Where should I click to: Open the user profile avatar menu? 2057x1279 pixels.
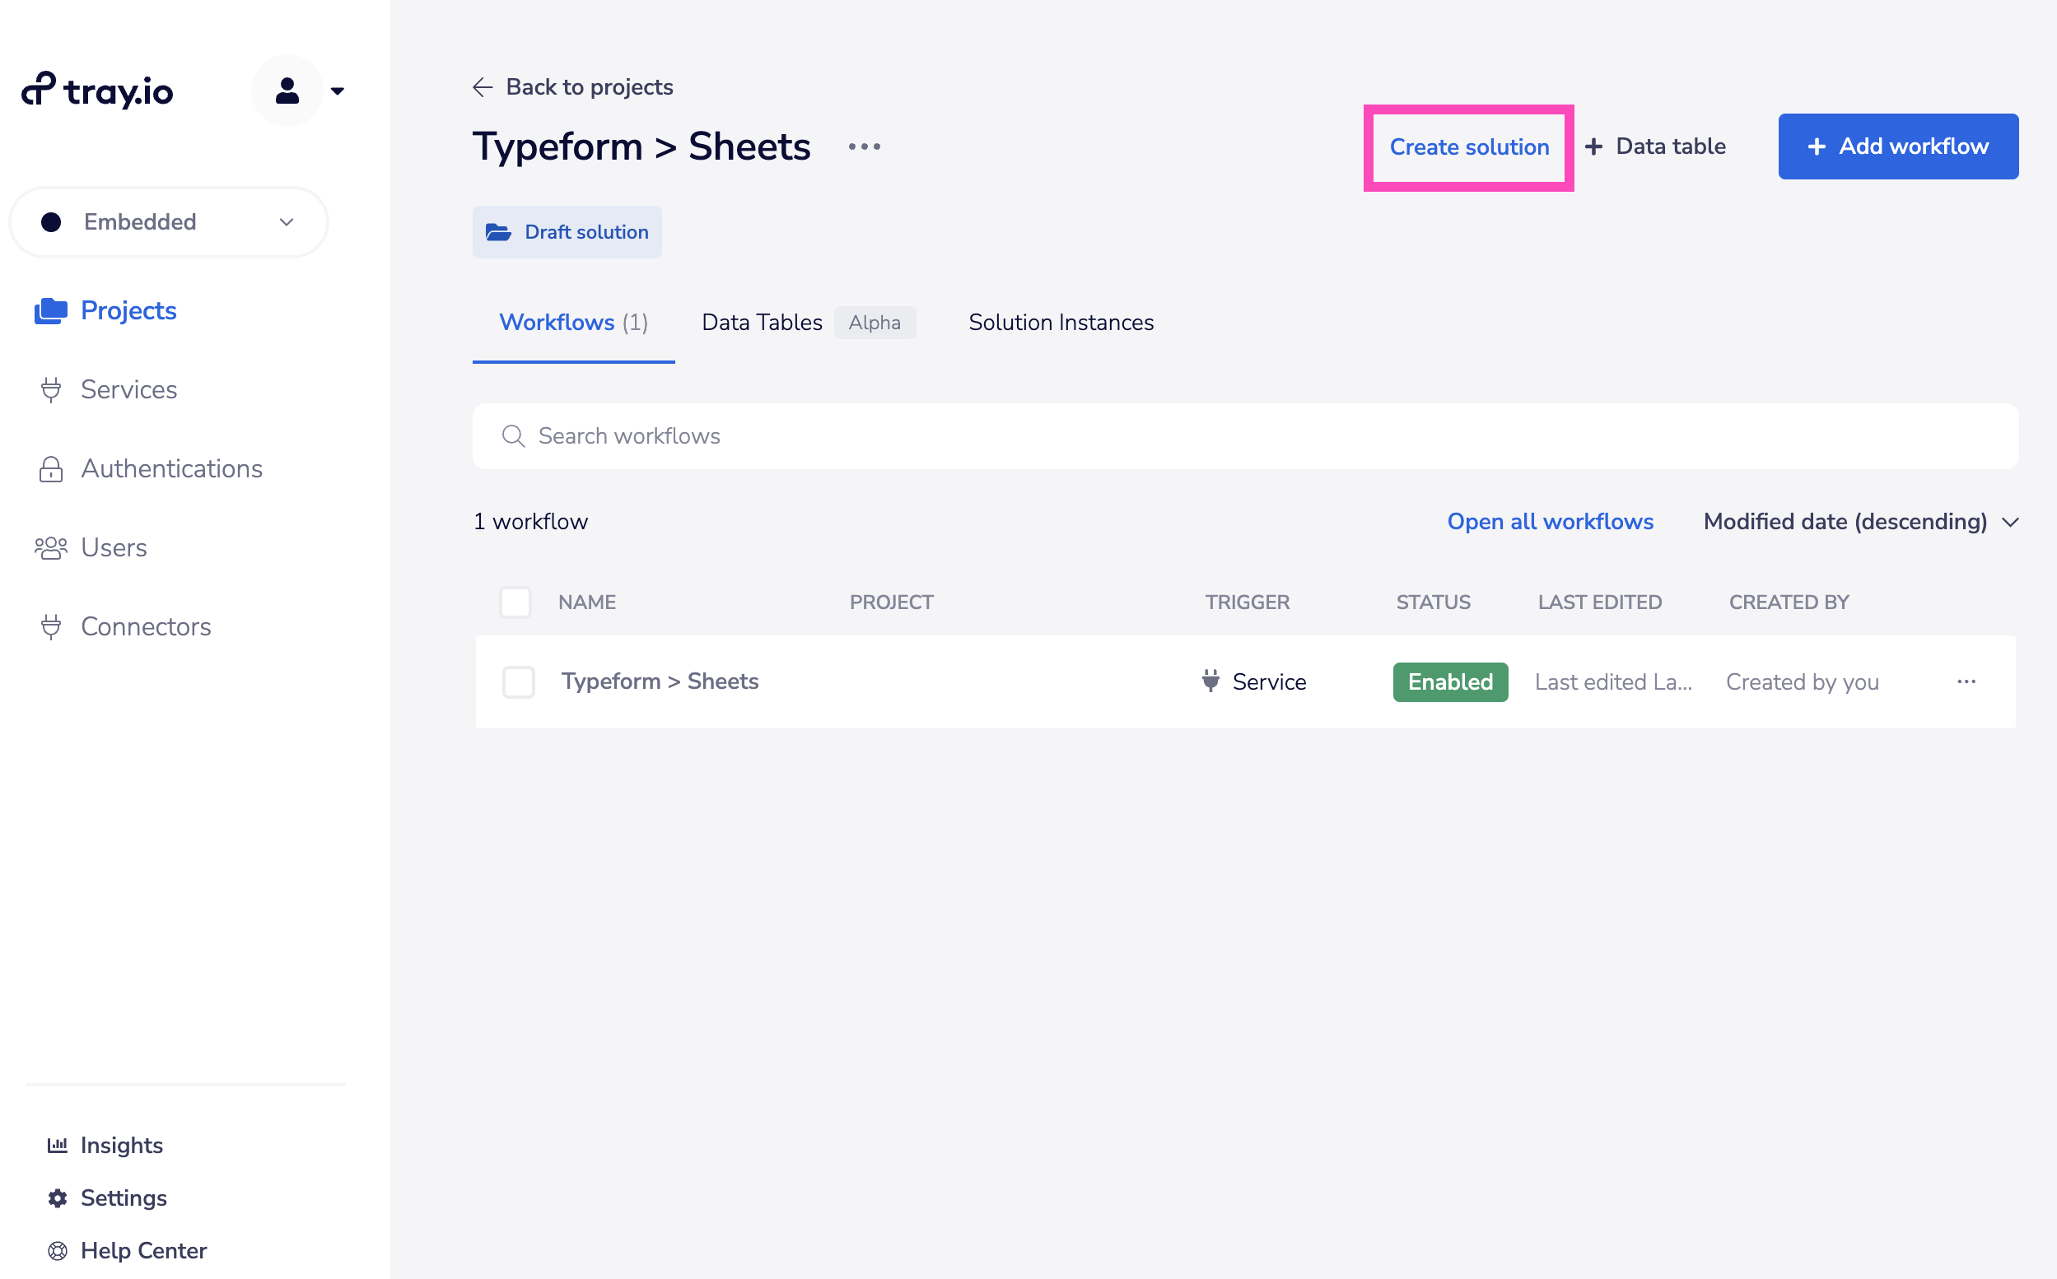click(288, 91)
